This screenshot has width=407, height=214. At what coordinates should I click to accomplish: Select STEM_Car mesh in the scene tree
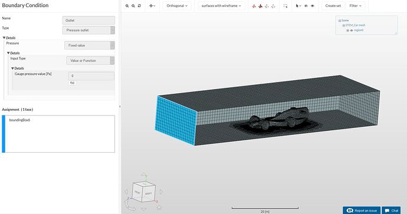355,25
